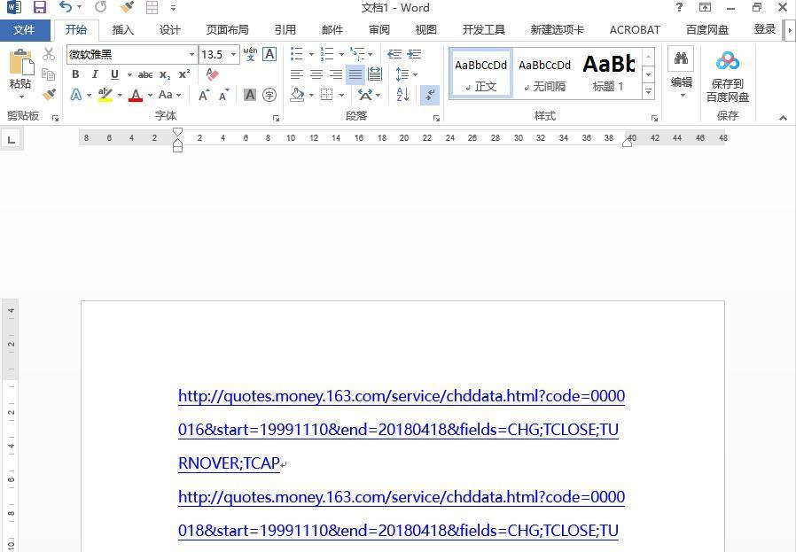Apply distributed alignment
The height and width of the screenshot is (552, 796).
(375, 74)
